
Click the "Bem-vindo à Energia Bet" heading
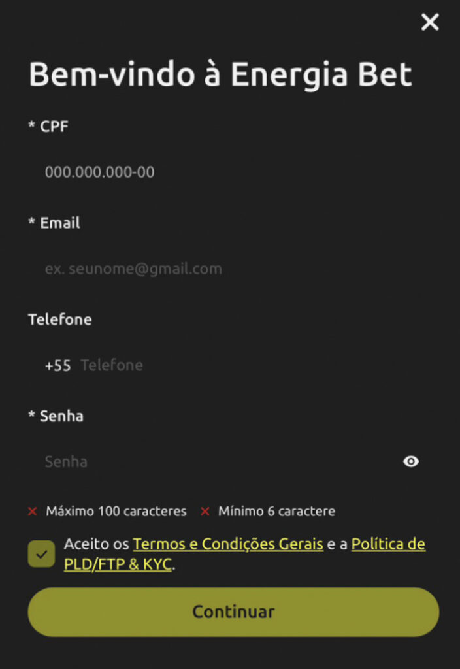[x=220, y=74]
